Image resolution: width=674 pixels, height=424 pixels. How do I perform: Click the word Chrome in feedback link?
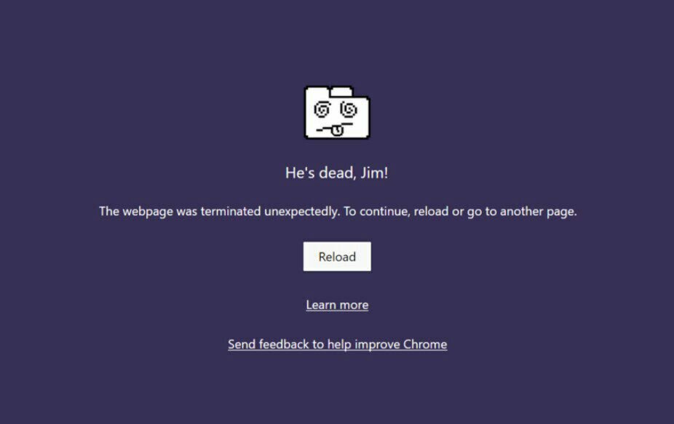425,345
